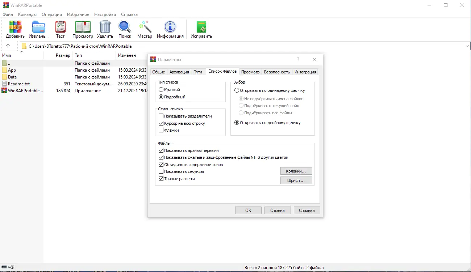
Task: Open the Настройки menu
Action: tap(105, 14)
